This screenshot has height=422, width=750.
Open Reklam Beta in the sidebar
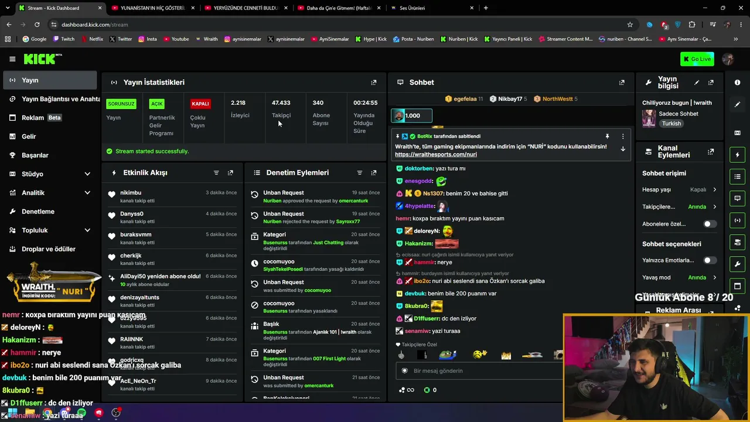click(49, 118)
